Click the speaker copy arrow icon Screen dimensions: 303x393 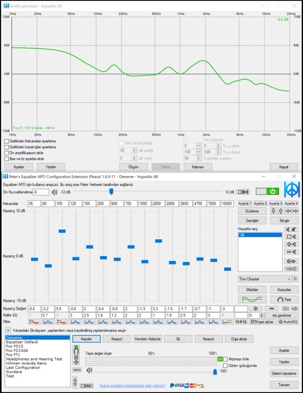click(291, 261)
